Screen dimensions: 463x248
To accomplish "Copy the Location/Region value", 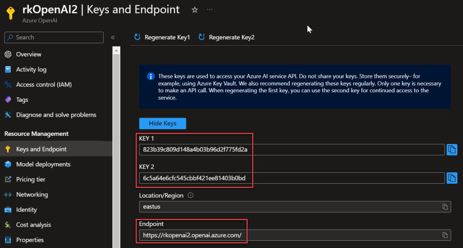I will click(x=445, y=207).
